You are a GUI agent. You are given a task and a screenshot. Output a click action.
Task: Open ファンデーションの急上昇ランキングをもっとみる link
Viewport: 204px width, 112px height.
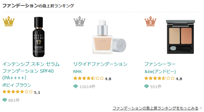click(x=155, y=108)
